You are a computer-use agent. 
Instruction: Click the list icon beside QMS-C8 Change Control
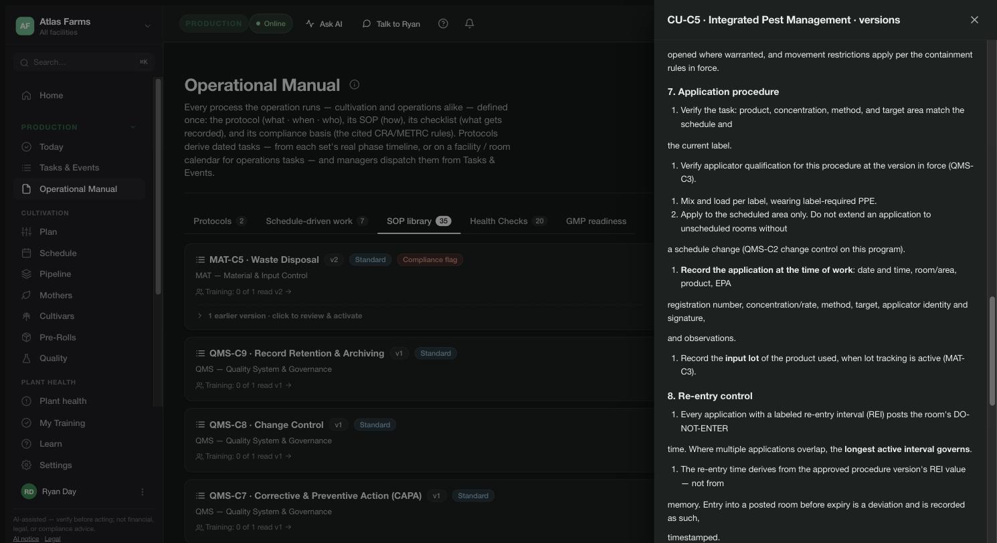pyautogui.click(x=200, y=425)
